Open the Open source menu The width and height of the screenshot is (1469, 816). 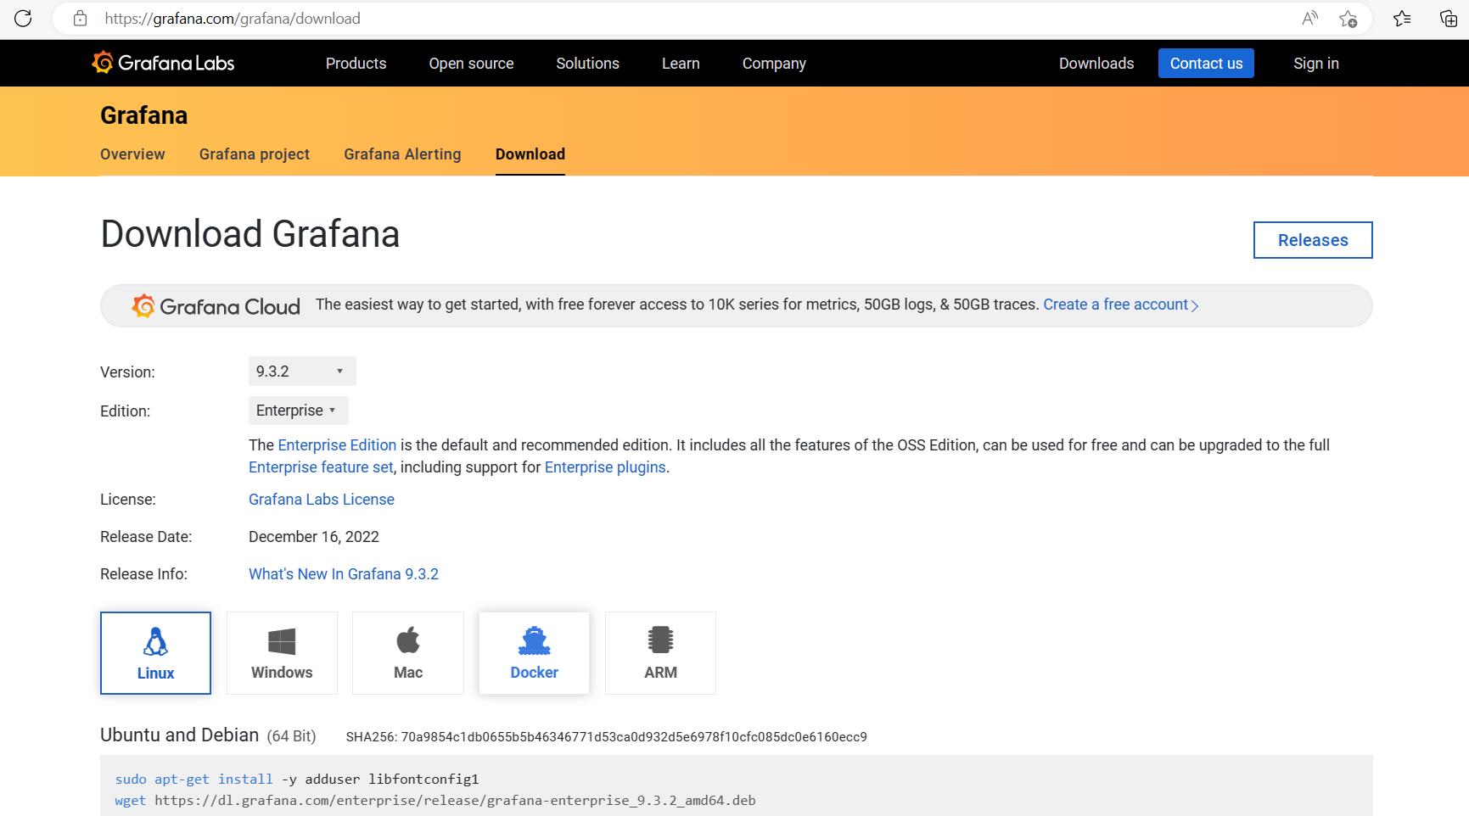point(471,64)
